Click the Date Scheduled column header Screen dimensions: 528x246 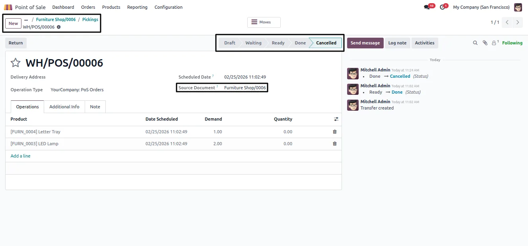[x=161, y=119]
